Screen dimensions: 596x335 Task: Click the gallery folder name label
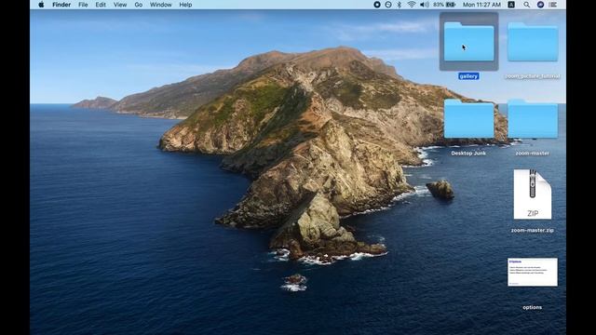[x=468, y=76]
